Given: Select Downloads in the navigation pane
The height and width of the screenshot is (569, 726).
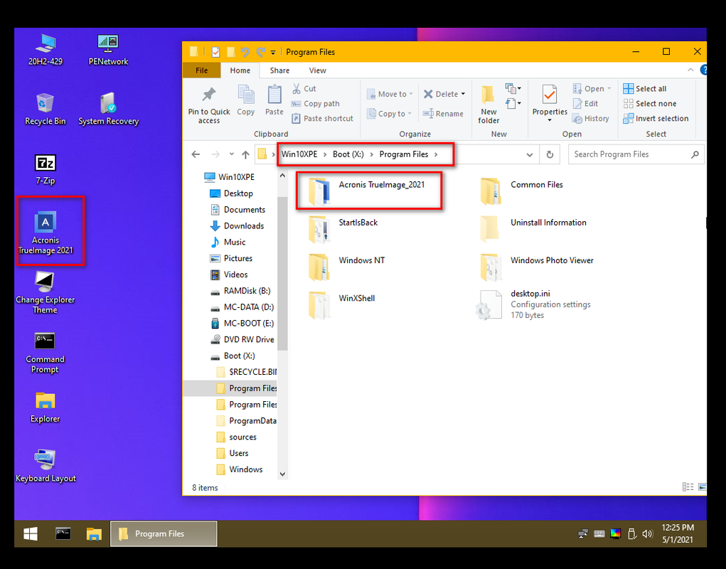Looking at the screenshot, I should click(237, 226).
